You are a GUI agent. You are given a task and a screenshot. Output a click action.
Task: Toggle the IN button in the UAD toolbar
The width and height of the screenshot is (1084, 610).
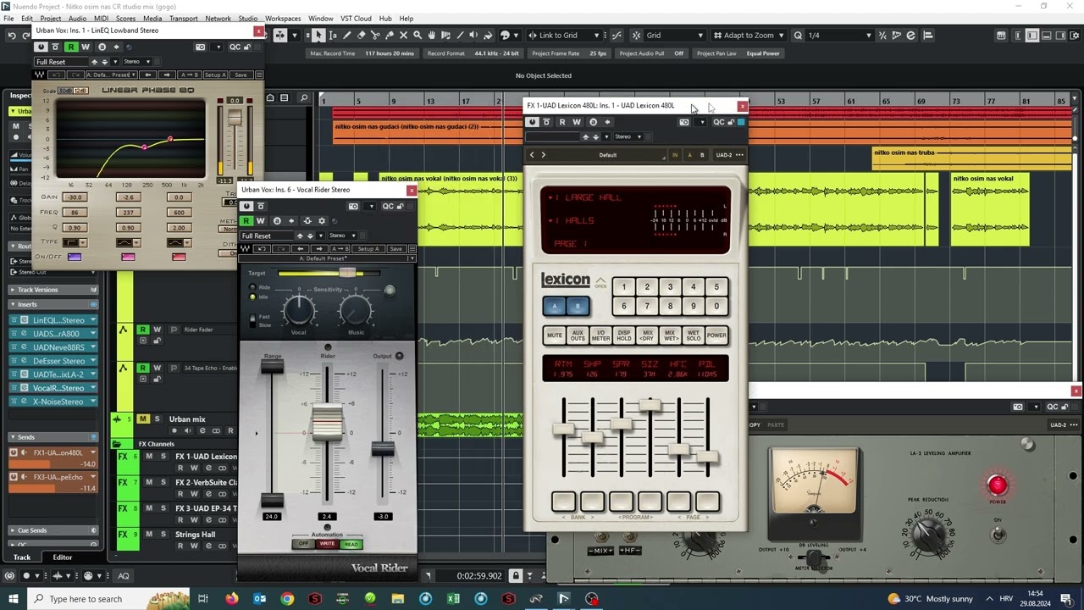[x=674, y=155]
